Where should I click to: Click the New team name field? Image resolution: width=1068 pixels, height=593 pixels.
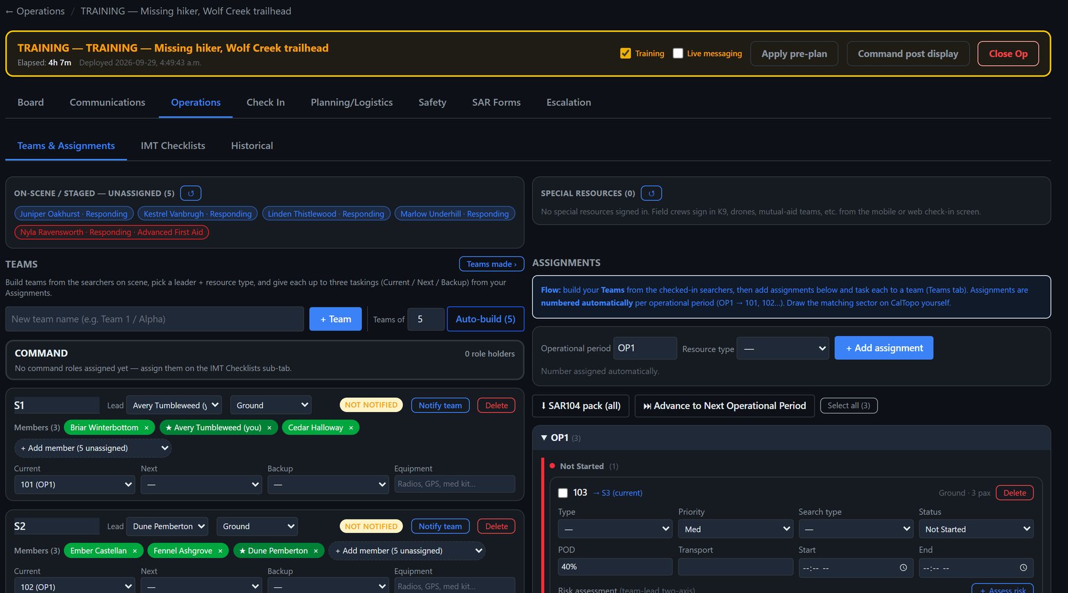tap(154, 319)
